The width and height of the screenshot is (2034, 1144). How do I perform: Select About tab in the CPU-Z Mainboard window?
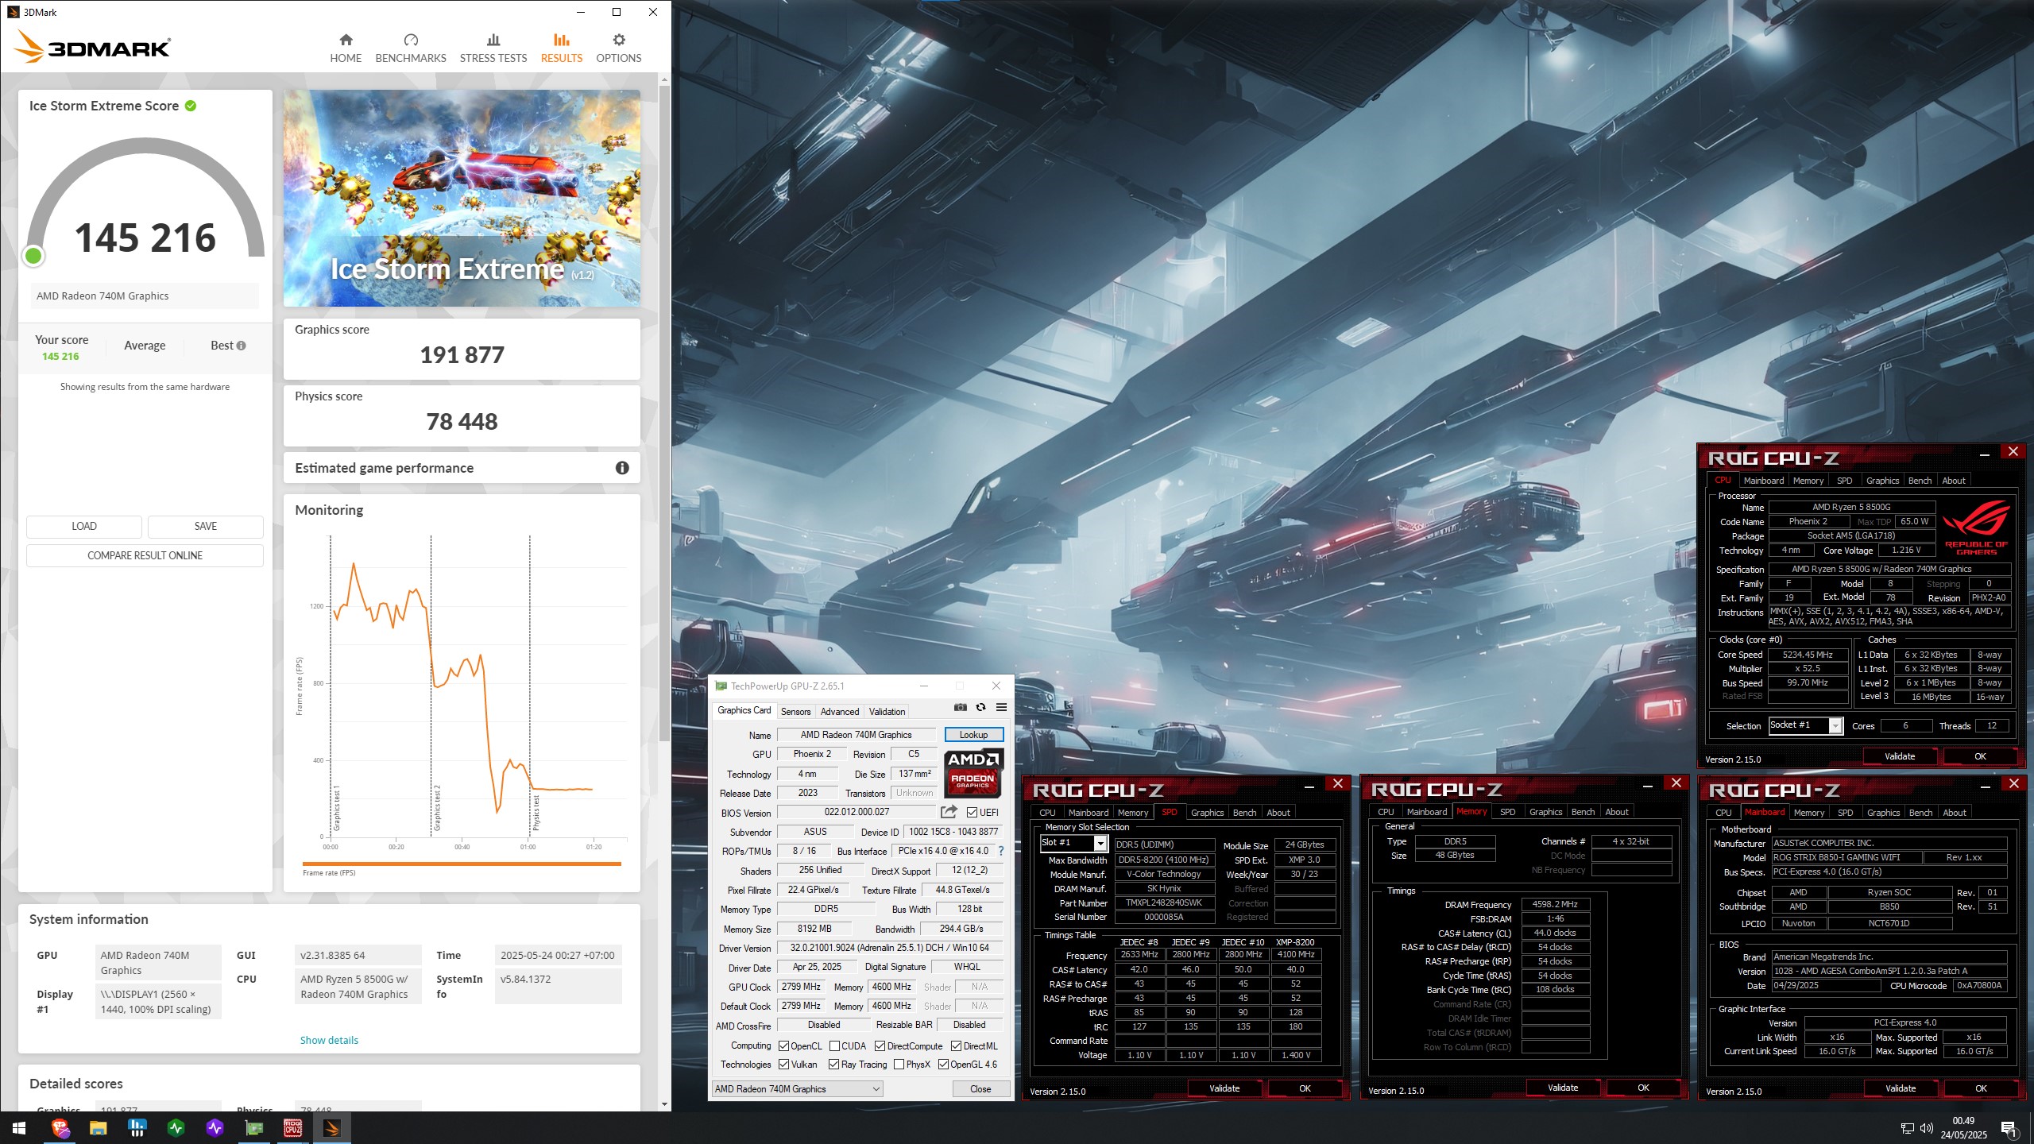(1954, 813)
